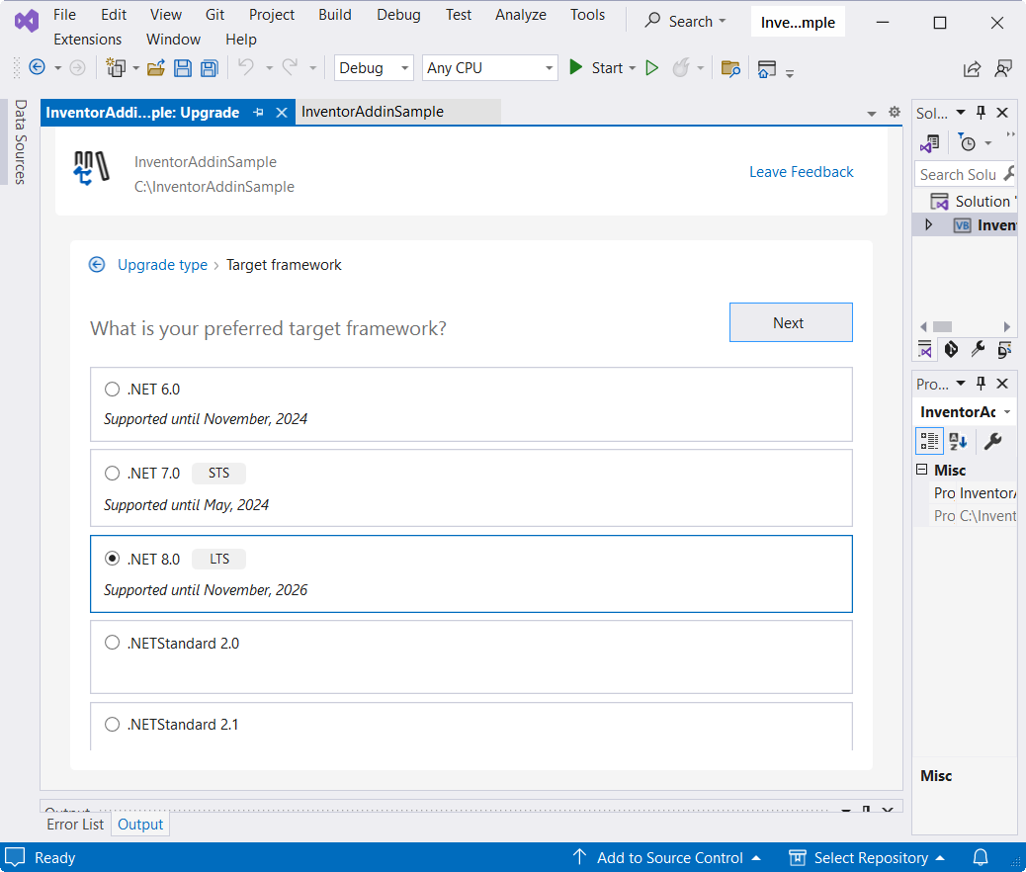Expand the Inven project tree node
1026x872 pixels.
[x=928, y=225]
